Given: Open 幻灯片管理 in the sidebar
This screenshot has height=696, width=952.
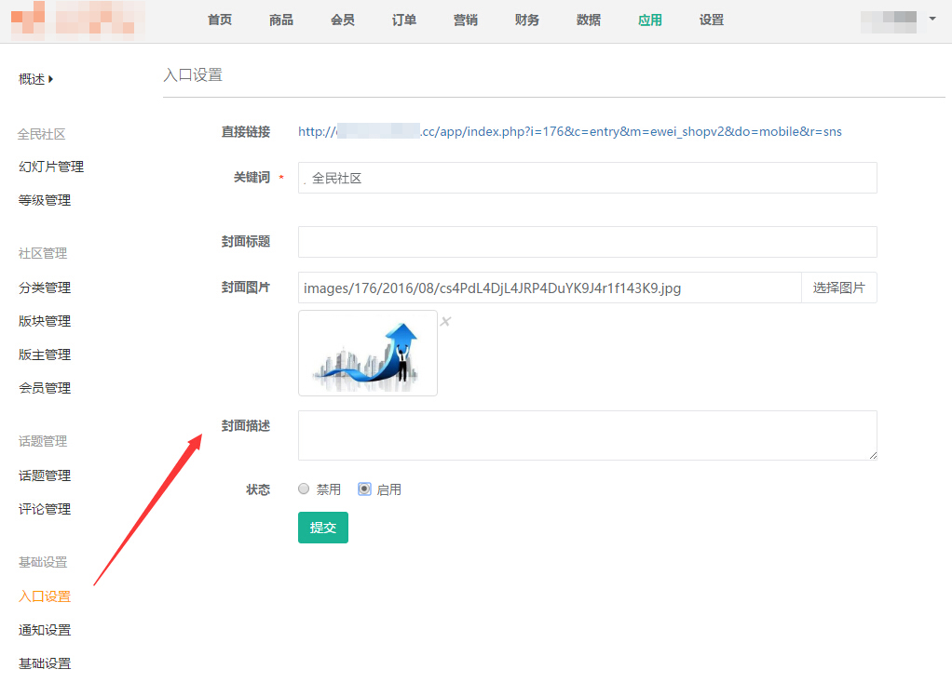Looking at the screenshot, I should (51, 167).
